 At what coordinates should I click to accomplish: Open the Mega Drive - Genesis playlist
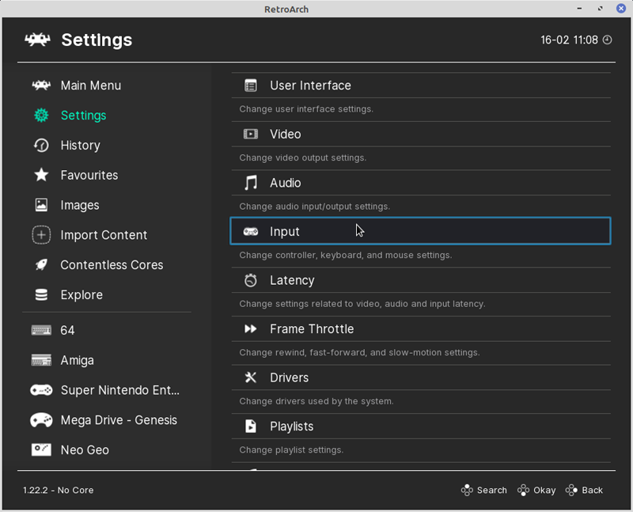(x=119, y=420)
